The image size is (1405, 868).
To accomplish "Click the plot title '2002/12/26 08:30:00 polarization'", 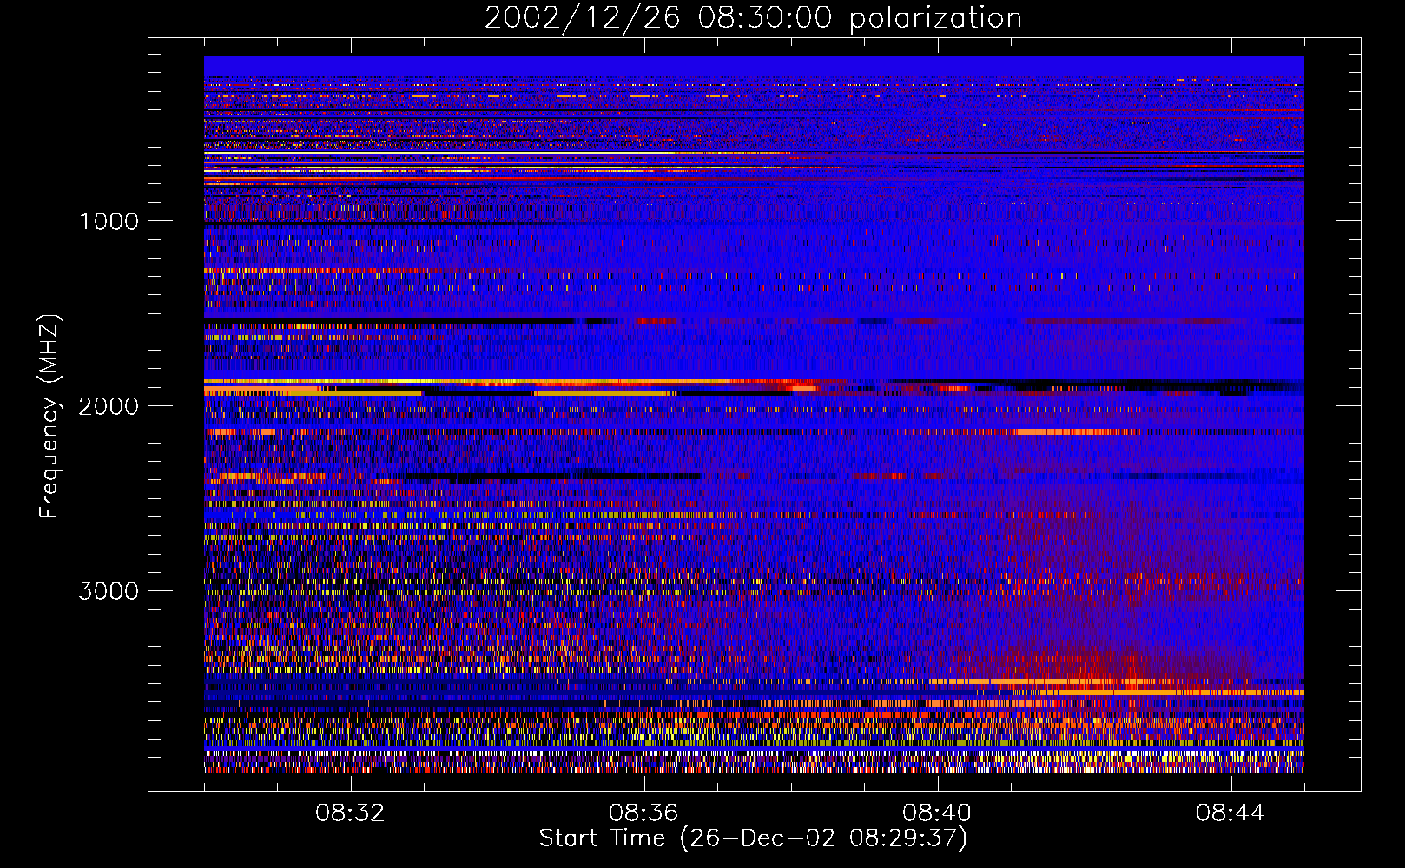I will click(753, 18).
